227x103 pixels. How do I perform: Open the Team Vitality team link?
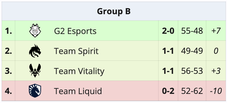(79, 71)
